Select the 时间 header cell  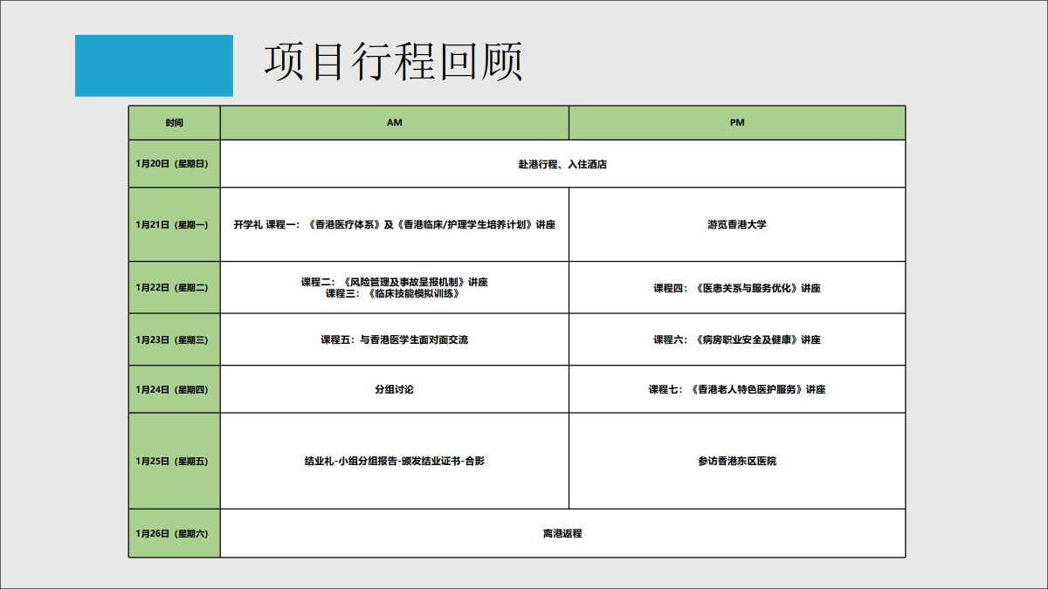coord(174,123)
